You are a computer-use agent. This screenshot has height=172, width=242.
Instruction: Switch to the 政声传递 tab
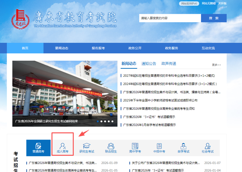click(x=168, y=63)
